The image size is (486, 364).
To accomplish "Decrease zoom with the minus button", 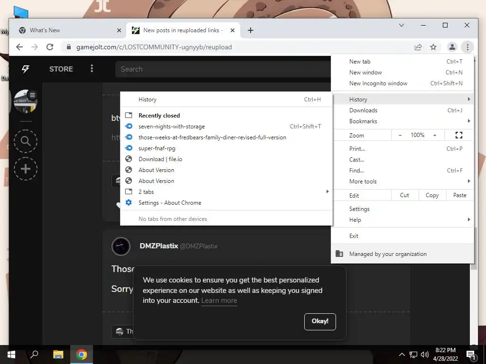I will (400, 135).
